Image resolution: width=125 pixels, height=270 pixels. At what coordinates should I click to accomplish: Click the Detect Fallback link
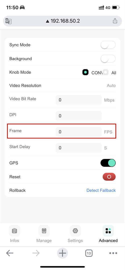pyautogui.click(x=101, y=190)
